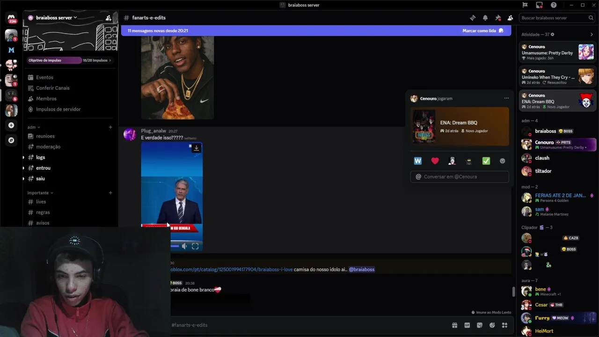Add a server with plus icon

click(11, 125)
